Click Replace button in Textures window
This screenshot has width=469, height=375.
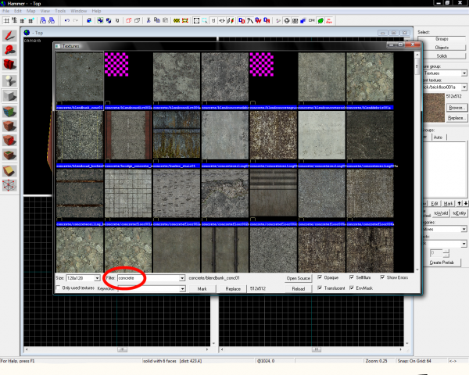pyautogui.click(x=233, y=288)
